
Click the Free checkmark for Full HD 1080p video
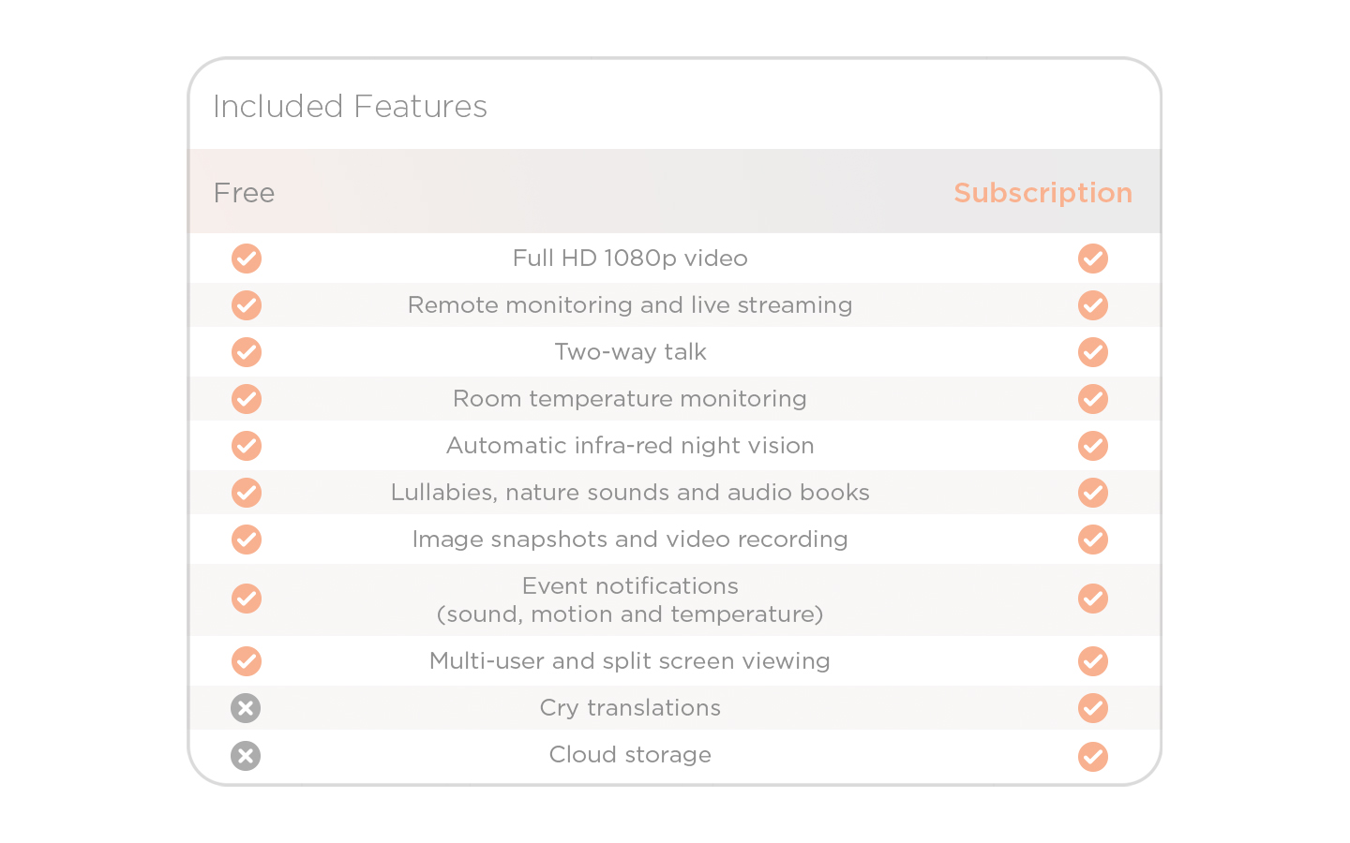point(247,259)
